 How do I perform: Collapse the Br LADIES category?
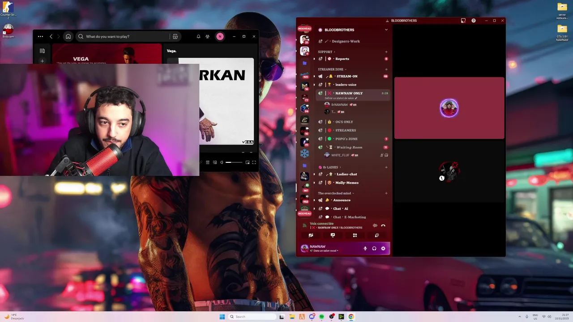point(330,167)
